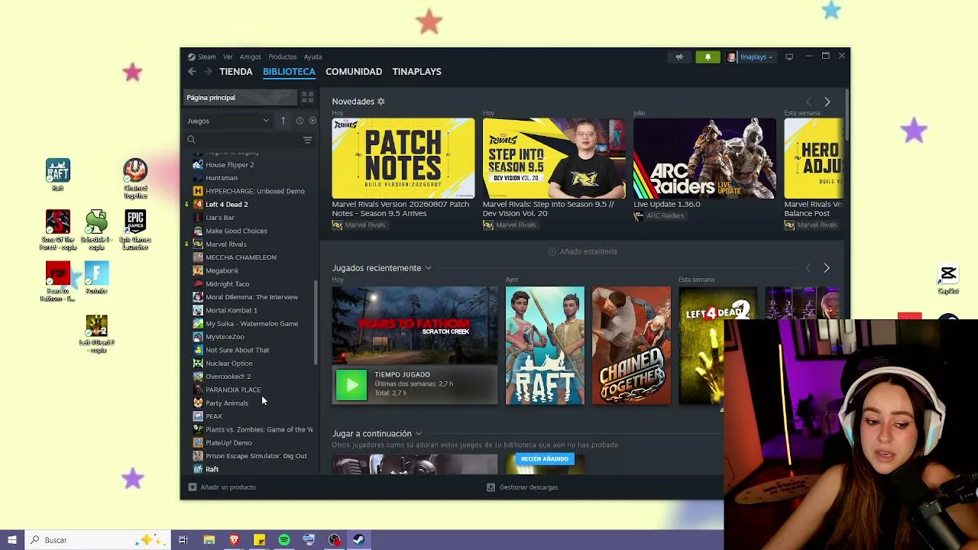Expand the Jugar a continuación dropdown
Viewport: 978px width, 550px height.
pyautogui.click(x=418, y=434)
